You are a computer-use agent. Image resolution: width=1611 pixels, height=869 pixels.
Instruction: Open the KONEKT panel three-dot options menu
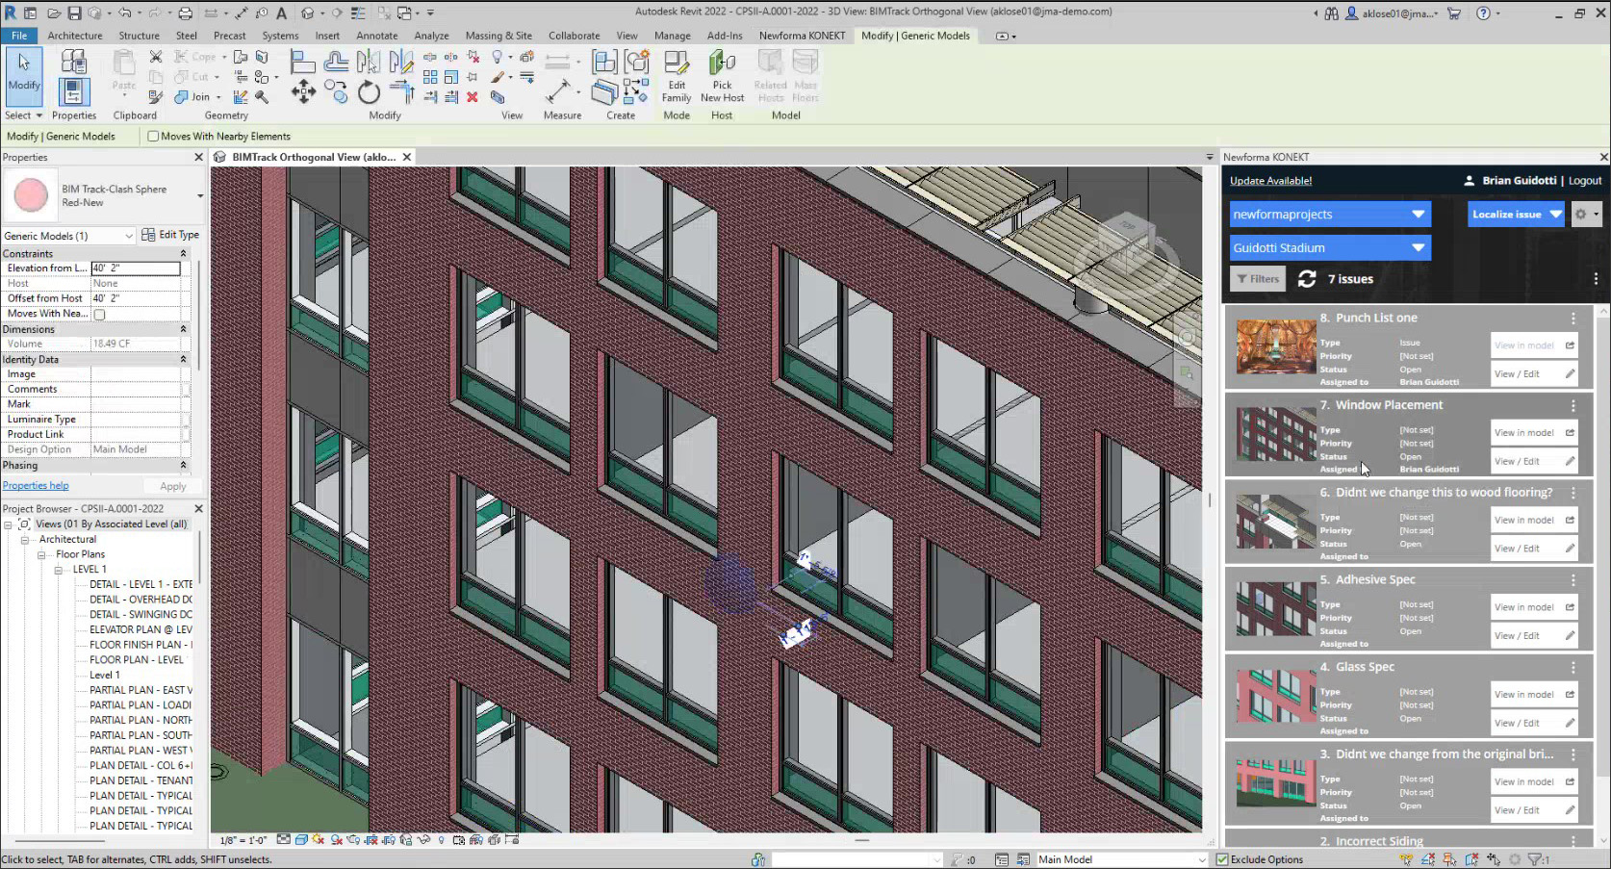(x=1595, y=279)
